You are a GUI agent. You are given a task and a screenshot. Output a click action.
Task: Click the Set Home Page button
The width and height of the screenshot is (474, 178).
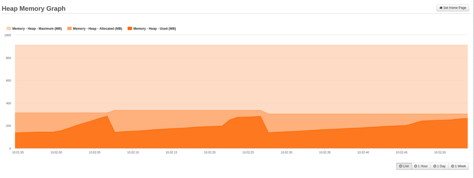point(453,8)
